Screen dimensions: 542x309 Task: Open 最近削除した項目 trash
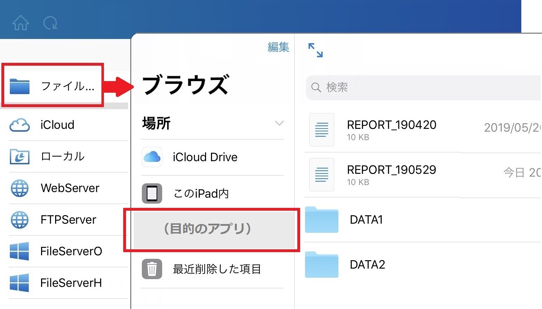pos(217,269)
